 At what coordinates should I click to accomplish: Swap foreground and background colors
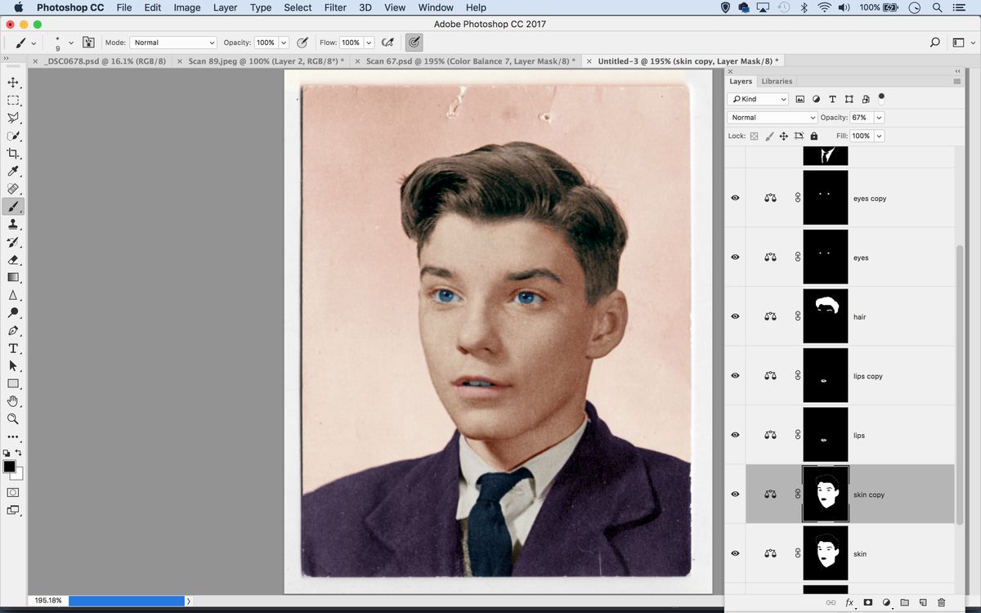19,453
